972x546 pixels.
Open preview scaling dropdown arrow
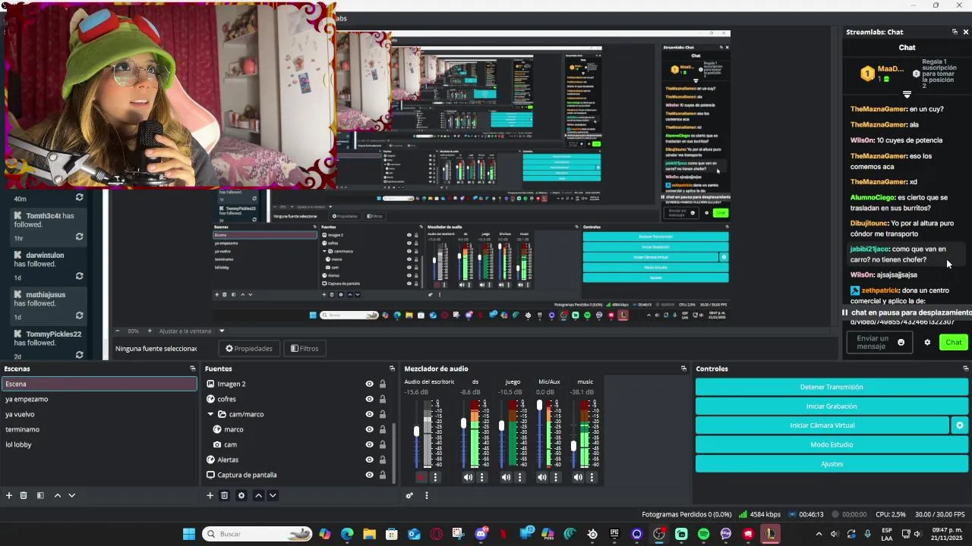[222, 331]
